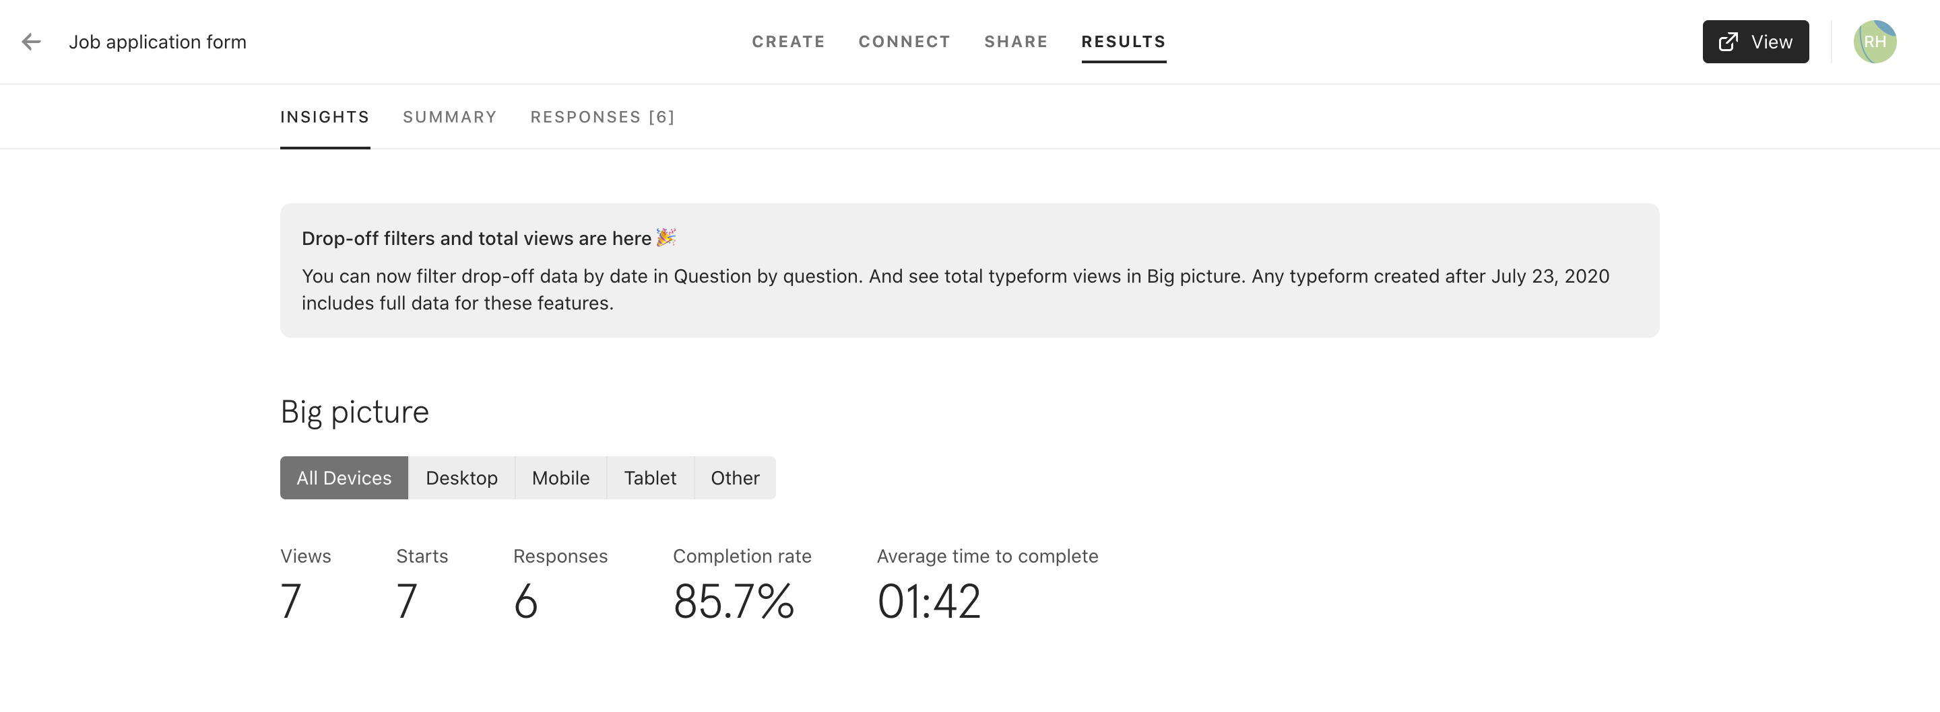
Task: Select the Results tab
Action: [1123, 42]
